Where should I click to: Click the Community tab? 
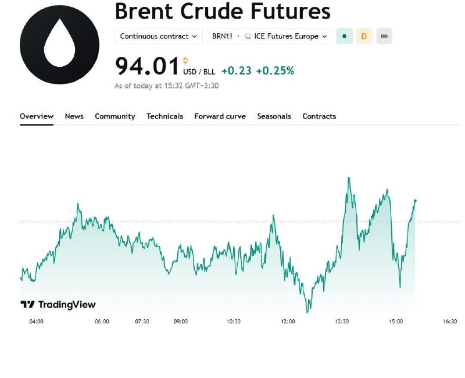click(x=115, y=116)
